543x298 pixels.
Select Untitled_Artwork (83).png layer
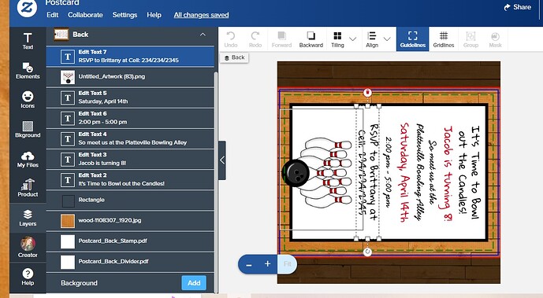click(130, 76)
